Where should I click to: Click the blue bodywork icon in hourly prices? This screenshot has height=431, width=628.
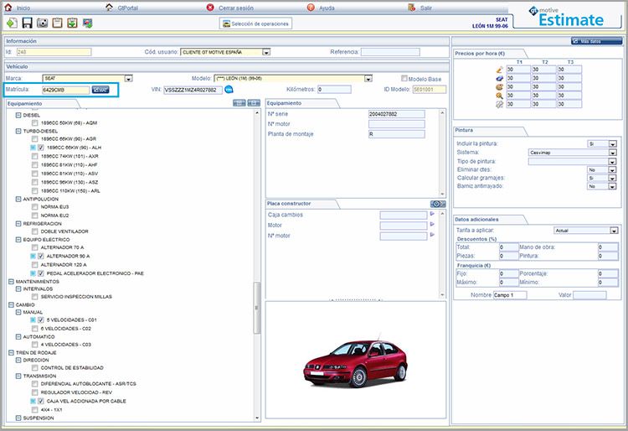pos(499,78)
